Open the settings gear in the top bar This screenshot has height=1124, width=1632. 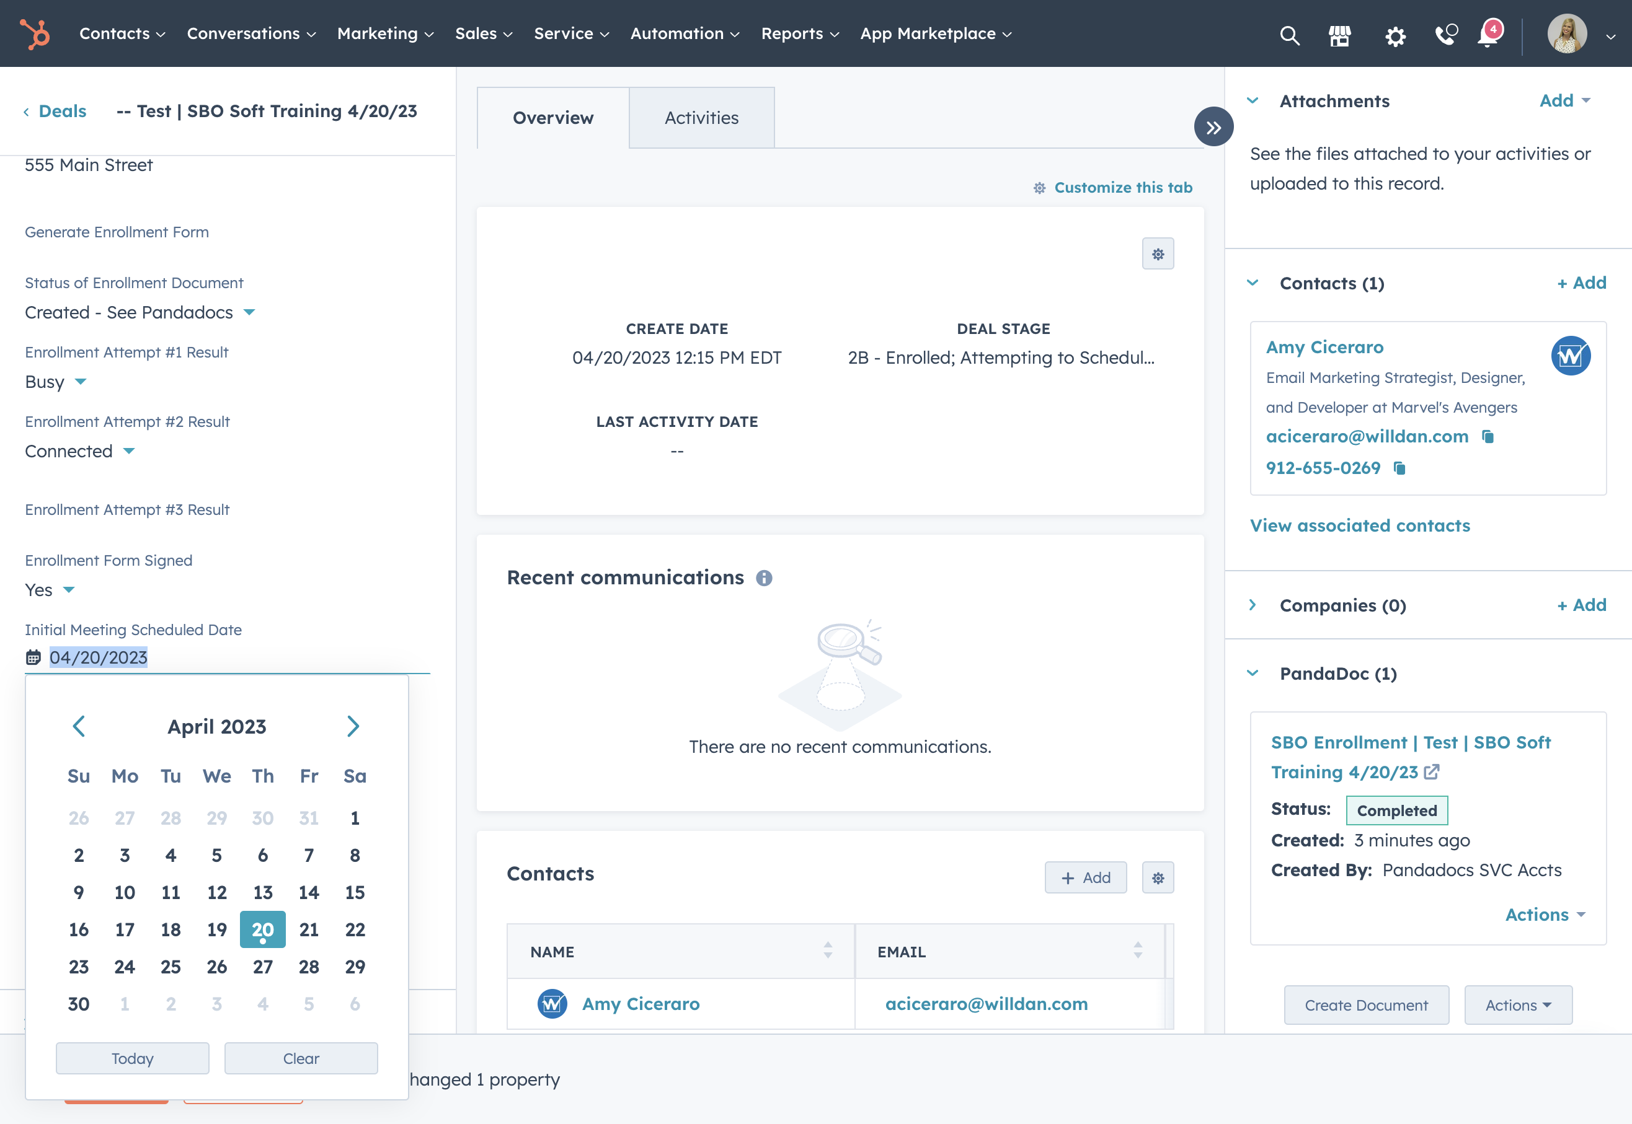pyautogui.click(x=1395, y=35)
